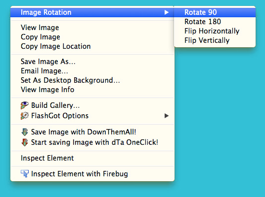
Task: Pick Flip Horizontally
Action: point(215,31)
